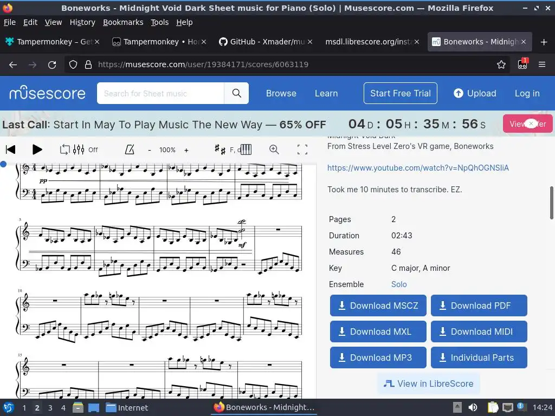This screenshot has width=555, height=416.
Task: Open the File menu
Action: coord(10,22)
